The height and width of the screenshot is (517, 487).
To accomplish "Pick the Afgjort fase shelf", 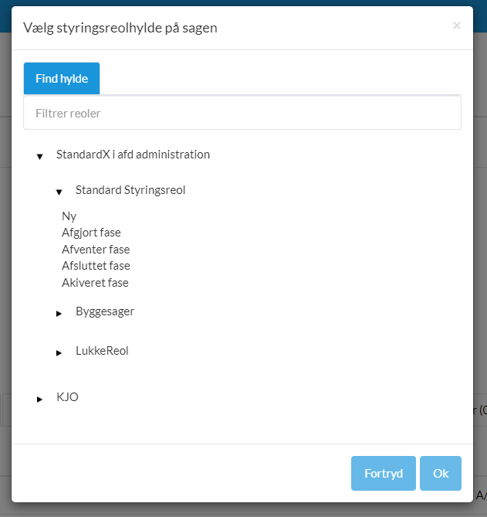I will (x=91, y=233).
